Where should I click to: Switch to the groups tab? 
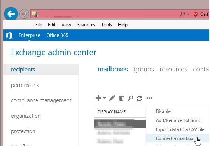pos(144,70)
